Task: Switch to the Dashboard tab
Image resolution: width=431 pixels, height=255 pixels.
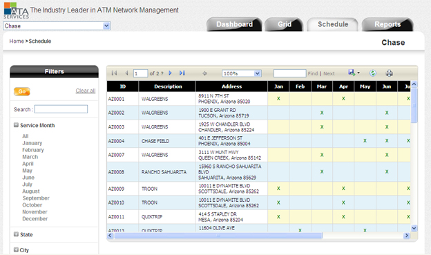Action: (x=234, y=24)
